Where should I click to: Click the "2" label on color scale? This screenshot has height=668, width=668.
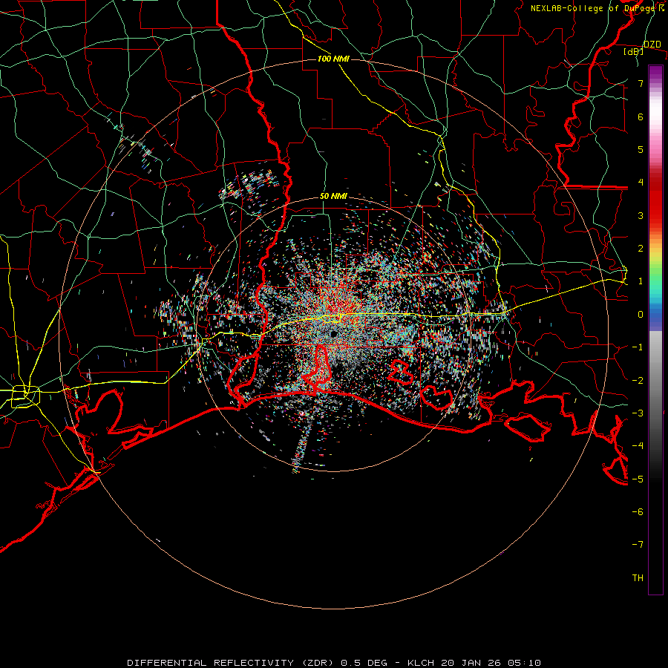click(x=641, y=249)
